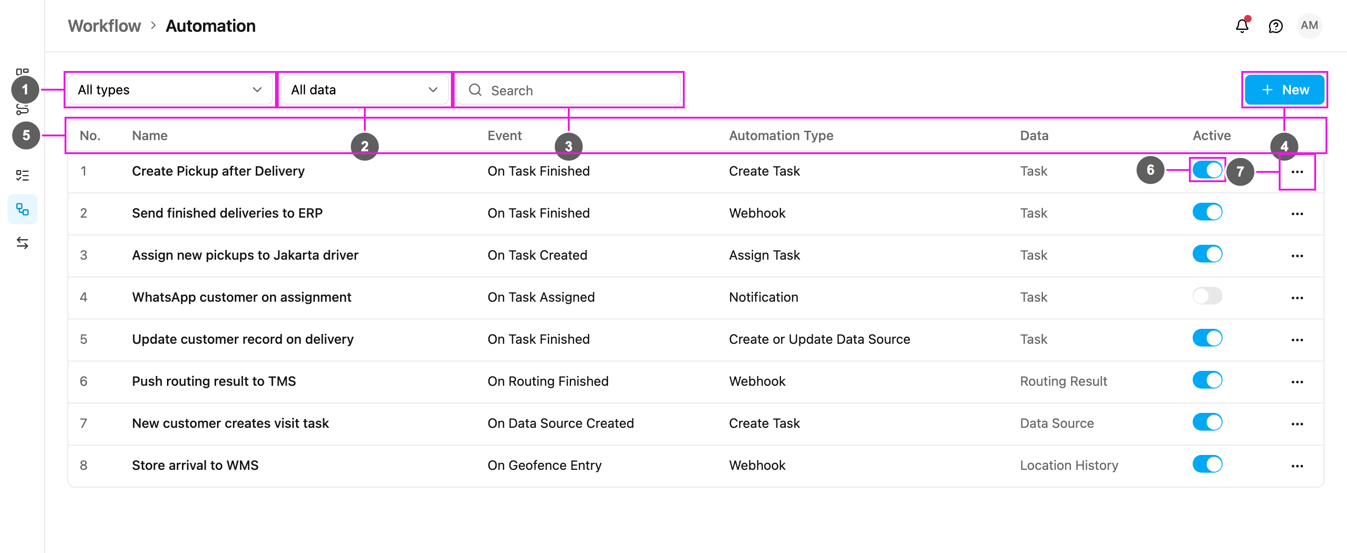Toggle off Update customer record on delivery

point(1207,338)
